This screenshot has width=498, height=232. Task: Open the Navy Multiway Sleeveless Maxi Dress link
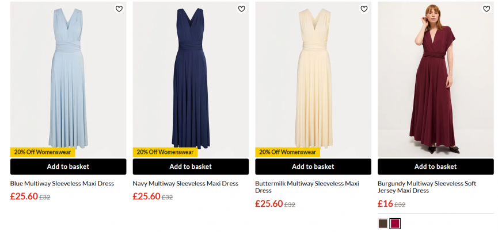(185, 184)
